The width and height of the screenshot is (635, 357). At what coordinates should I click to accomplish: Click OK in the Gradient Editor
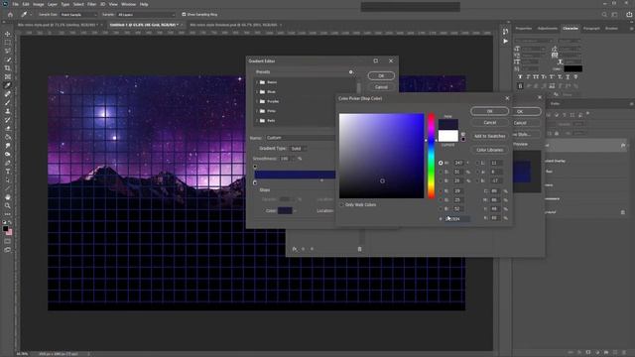click(x=381, y=75)
